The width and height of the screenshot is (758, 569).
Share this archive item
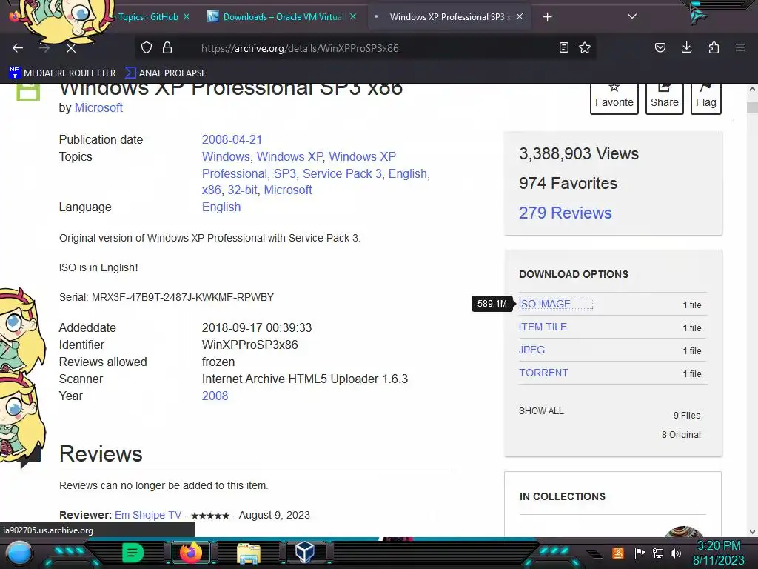point(665,98)
